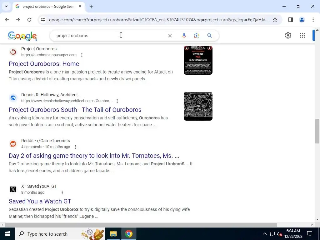320x240 pixels.
Task: Click network icon in system tray
Action: click(x=272, y=234)
